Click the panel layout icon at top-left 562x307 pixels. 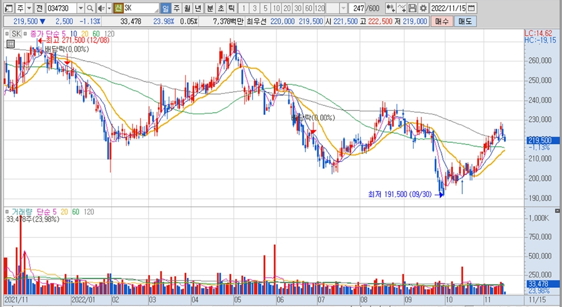click(7, 8)
